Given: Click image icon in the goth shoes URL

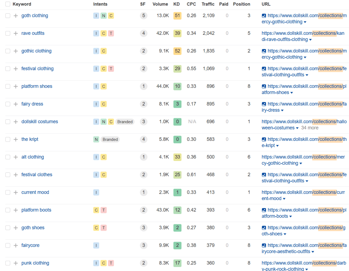Looking at the screenshot, I should click(x=264, y=228).
